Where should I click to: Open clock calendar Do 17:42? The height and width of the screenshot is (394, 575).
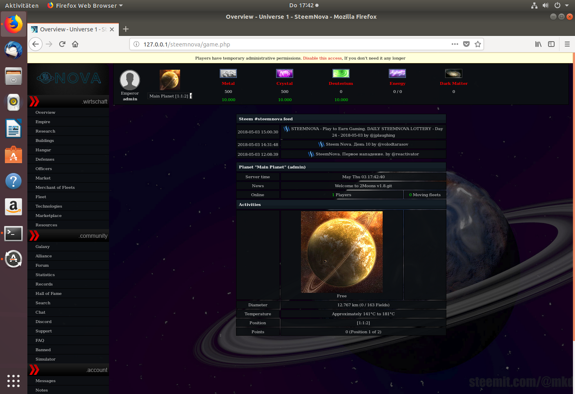coord(303,5)
